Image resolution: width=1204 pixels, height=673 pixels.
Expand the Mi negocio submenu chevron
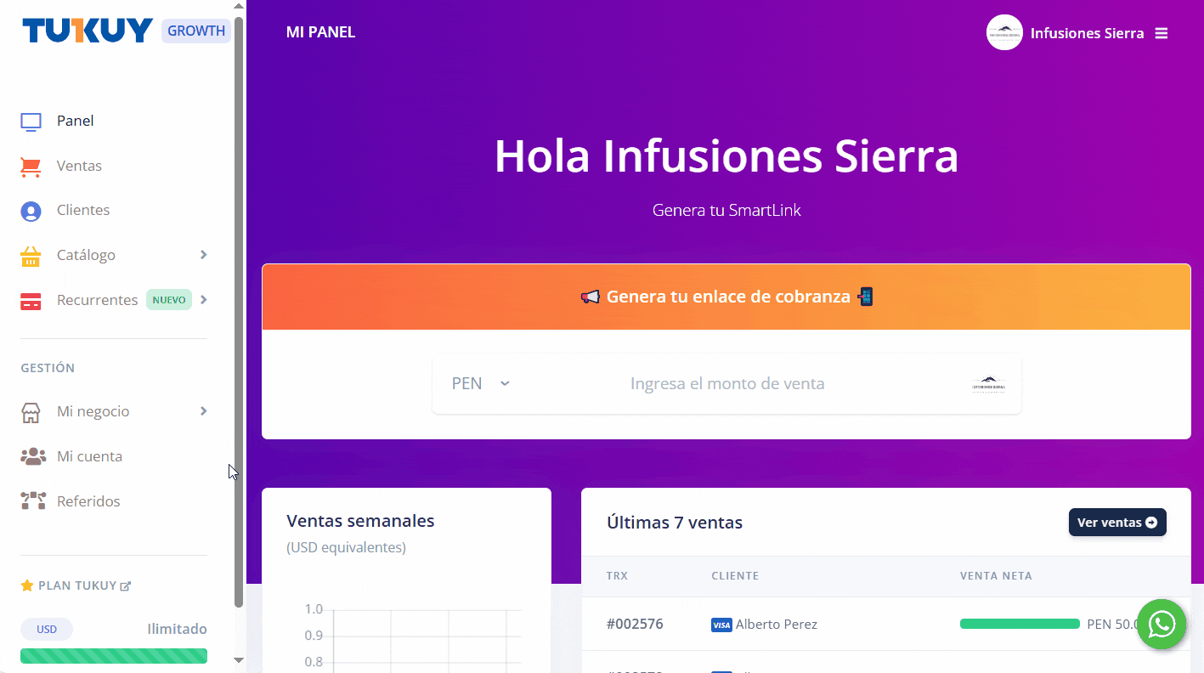coord(203,411)
